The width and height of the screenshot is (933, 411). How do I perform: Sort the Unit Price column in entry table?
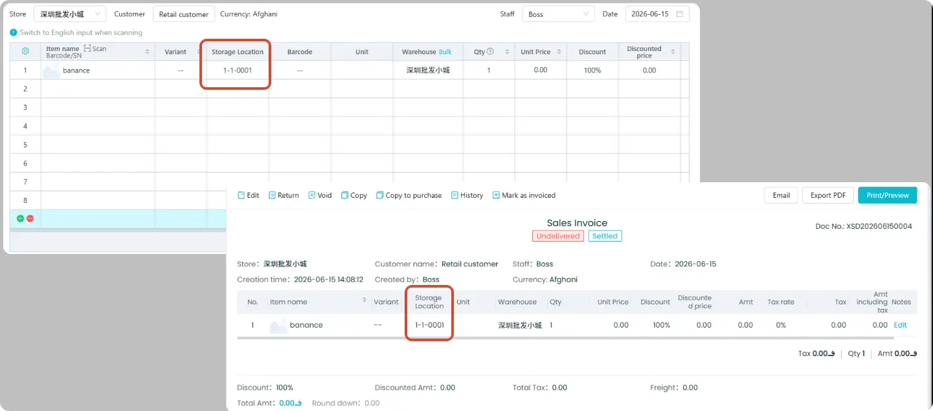[x=559, y=52]
